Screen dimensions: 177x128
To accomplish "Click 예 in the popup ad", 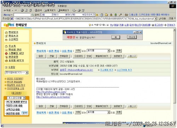I will pos(116,37).
